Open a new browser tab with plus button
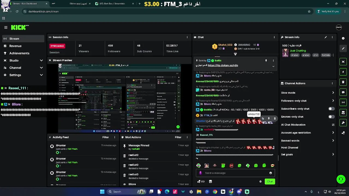 tap(140, 4)
